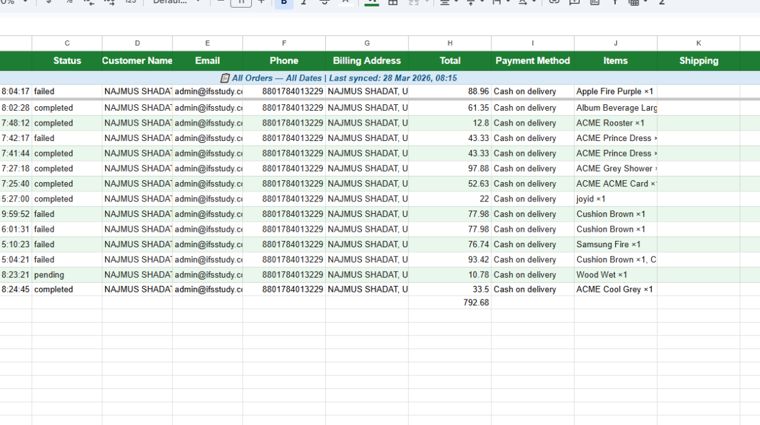This screenshot has width=760, height=425.
Task: Select the joyid ×1 item cell
Action: [x=616, y=199]
